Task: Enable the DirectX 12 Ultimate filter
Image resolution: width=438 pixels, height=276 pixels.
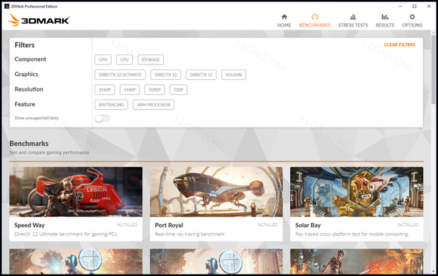Action: 120,75
